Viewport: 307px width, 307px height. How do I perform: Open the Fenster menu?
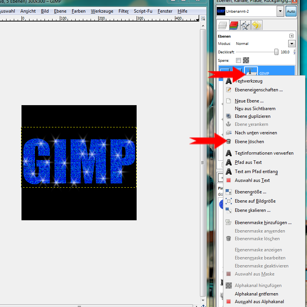[x=165, y=11]
